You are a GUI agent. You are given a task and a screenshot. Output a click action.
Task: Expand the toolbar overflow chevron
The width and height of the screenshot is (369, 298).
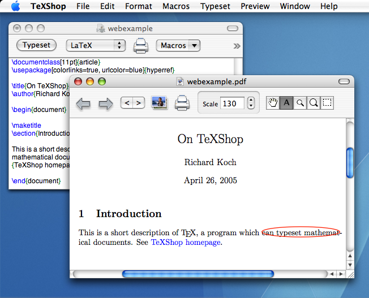(237, 46)
